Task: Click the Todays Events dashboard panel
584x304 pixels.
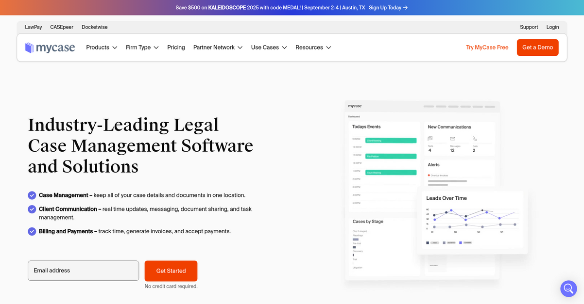Action: [385, 166]
